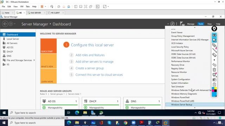Select IIS in the sidebar
225x126 pixels.
(18, 64)
